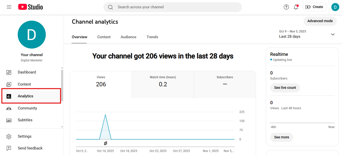Click the Advanced mode button
Viewport: 342px width, 155px height.
(x=320, y=21)
